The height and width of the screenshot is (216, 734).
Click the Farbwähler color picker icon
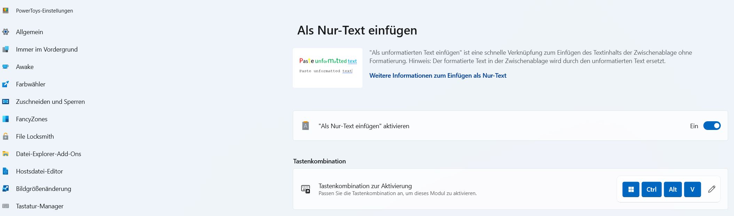click(6, 84)
